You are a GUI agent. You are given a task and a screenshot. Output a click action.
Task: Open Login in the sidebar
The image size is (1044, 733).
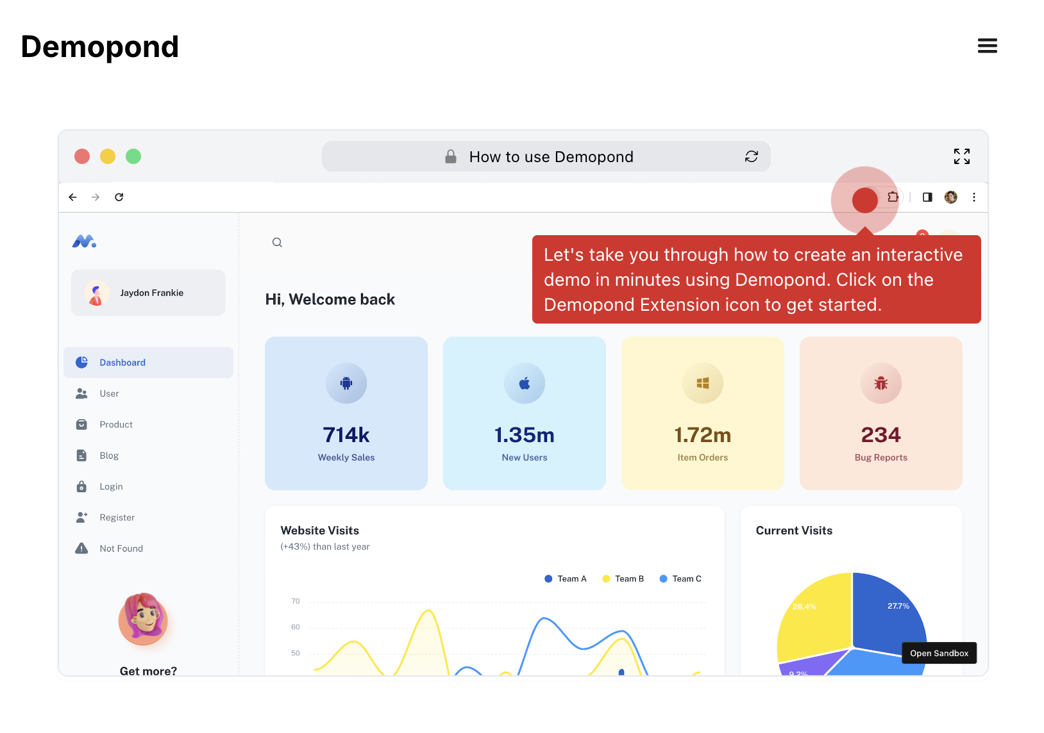(x=148, y=486)
